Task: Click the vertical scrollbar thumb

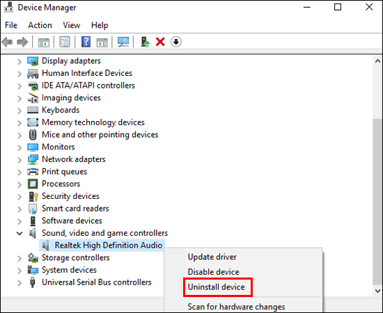Action: click(377, 202)
